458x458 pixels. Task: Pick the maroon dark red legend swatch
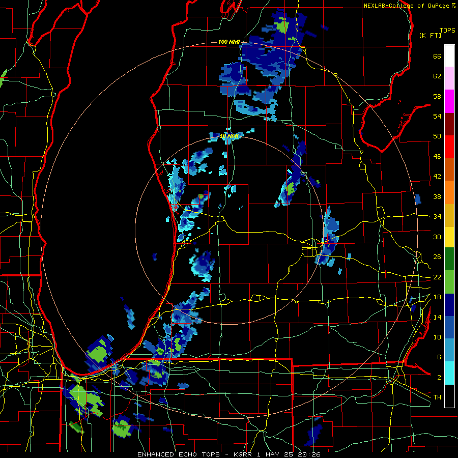[449, 124]
